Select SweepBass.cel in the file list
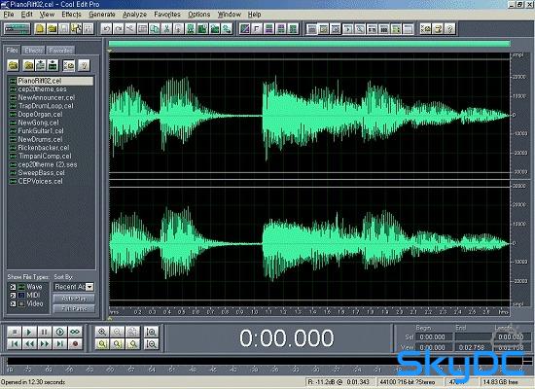535x389 pixels. tap(41, 173)
